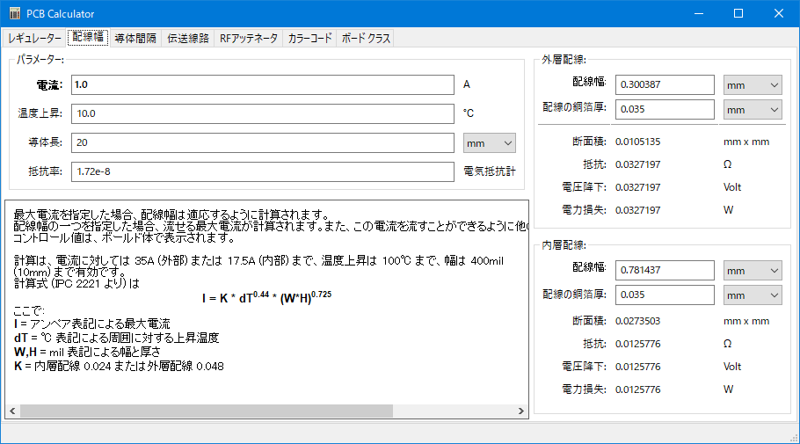Open the カラーコード tab
This screenshot has height=444, width=800.
(x=310, y=39)
